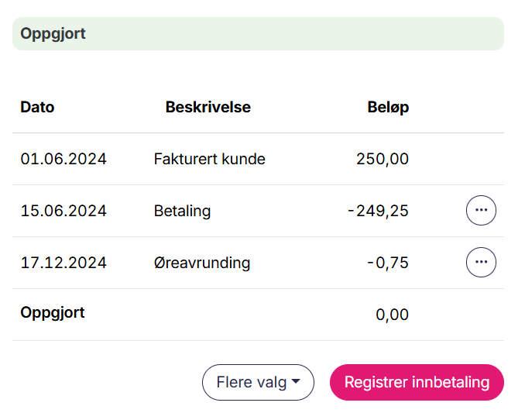Click the Dato column header
Image resolution: width=525 pixels, height=413 pixels.
(37, 108)
